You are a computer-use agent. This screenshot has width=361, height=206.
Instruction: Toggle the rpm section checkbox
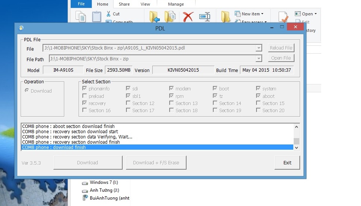coord(171,96)
